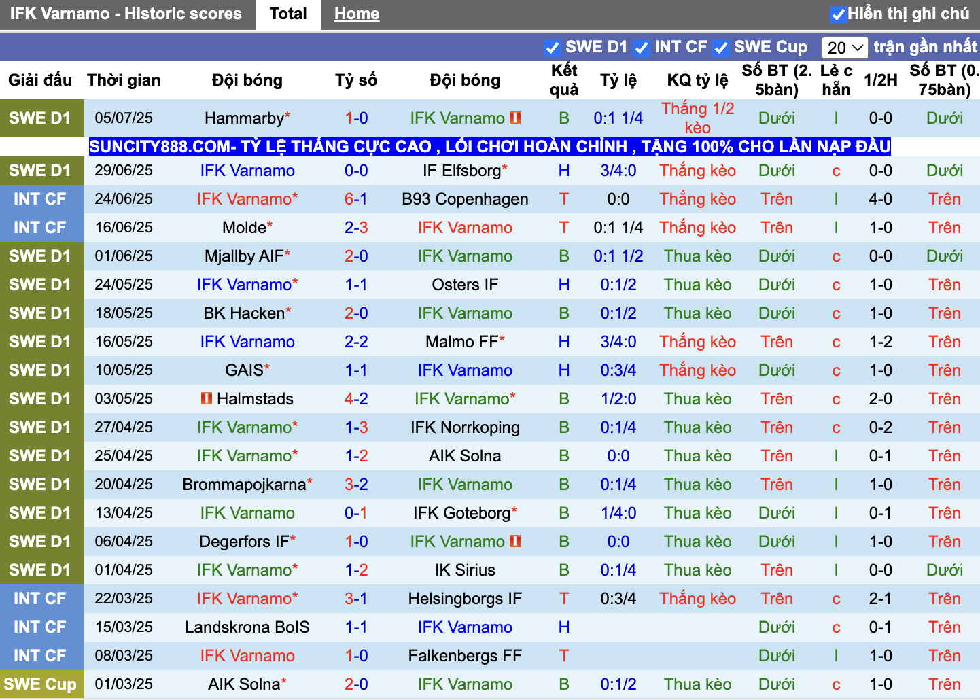The width and height of the screenshot is (980, 700).
Task: Toggle the Hiển thị ghi chú checkbox
Action: pos(838,14)
